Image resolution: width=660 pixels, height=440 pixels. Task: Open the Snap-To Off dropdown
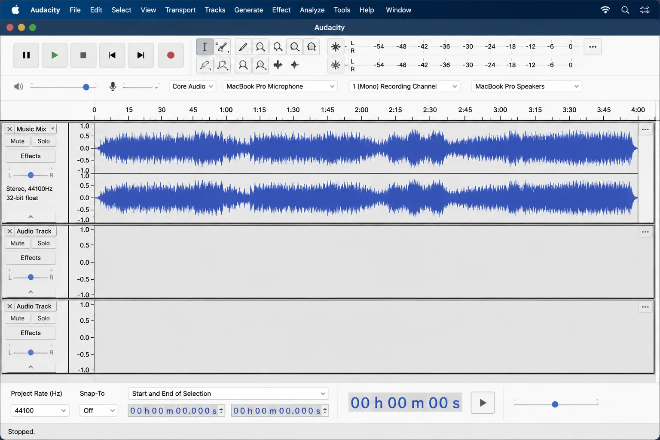(99, 410)
